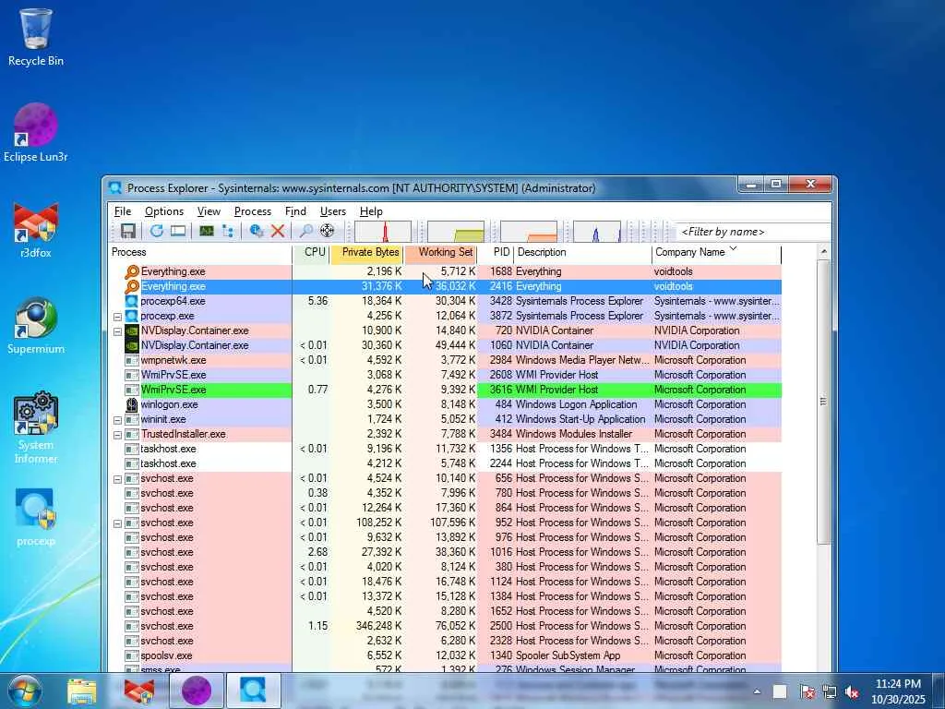
Task: Select the Eclipse Lun3r desktop shortcut
Action: click(x=36, y=133)
